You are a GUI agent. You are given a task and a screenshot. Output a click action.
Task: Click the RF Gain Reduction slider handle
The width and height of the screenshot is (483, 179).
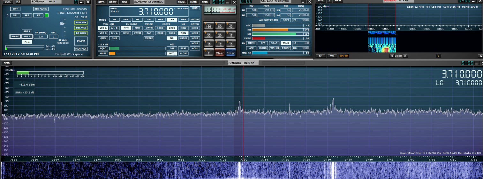tap(62, 24)
